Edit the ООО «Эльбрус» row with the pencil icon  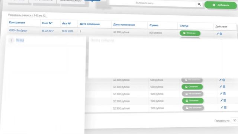[x=218, y=34]
